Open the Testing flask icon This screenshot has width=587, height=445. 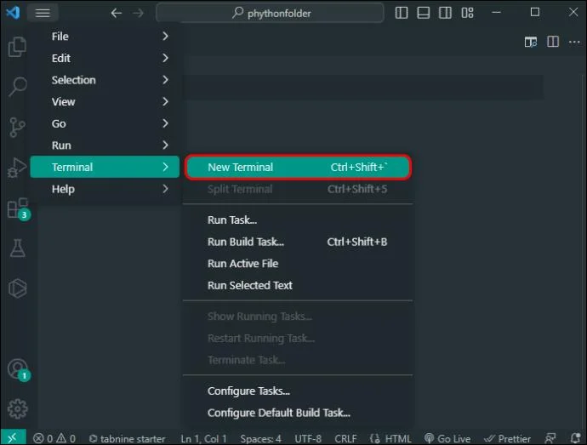pos(18,248)
